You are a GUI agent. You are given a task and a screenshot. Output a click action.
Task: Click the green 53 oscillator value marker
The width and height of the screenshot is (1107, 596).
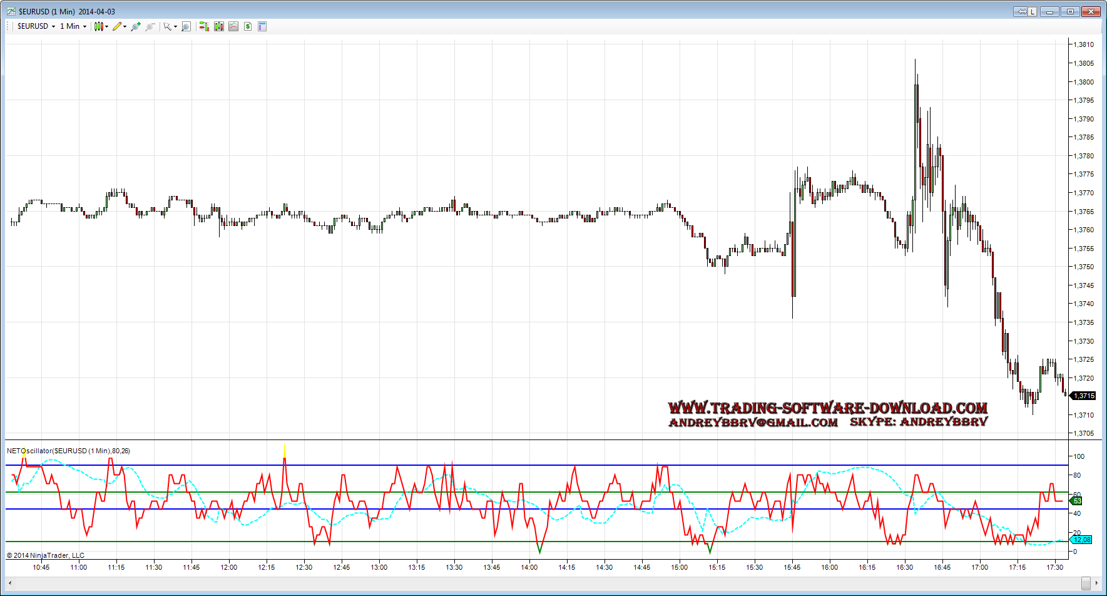pyautogui.click(x=1077, y=501)
